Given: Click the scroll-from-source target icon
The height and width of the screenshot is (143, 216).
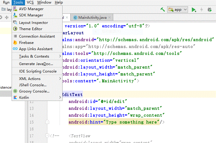Looking at the screenshot, I should click(x=1, y=17).
